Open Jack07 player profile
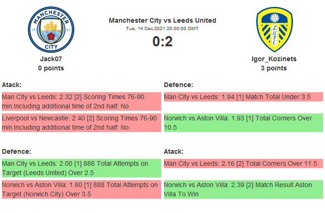Screen dimensions: 325x213 click(51, 59)
